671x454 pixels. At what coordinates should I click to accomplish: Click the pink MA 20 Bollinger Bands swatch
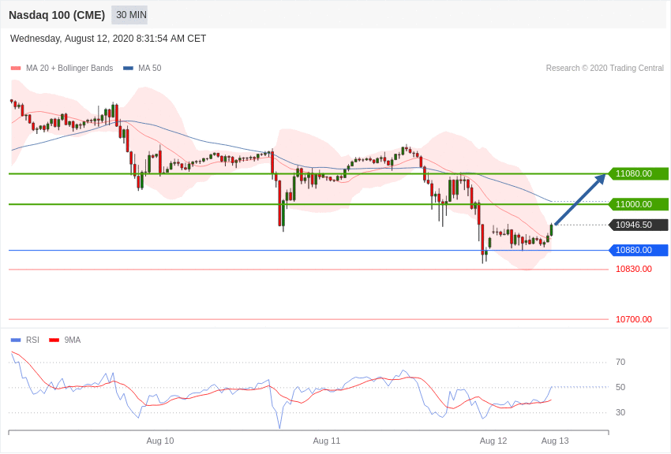pos(16,69)
